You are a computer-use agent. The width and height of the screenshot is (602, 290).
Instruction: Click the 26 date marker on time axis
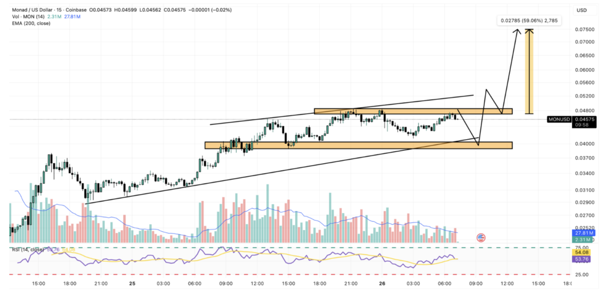pos(382,283)
